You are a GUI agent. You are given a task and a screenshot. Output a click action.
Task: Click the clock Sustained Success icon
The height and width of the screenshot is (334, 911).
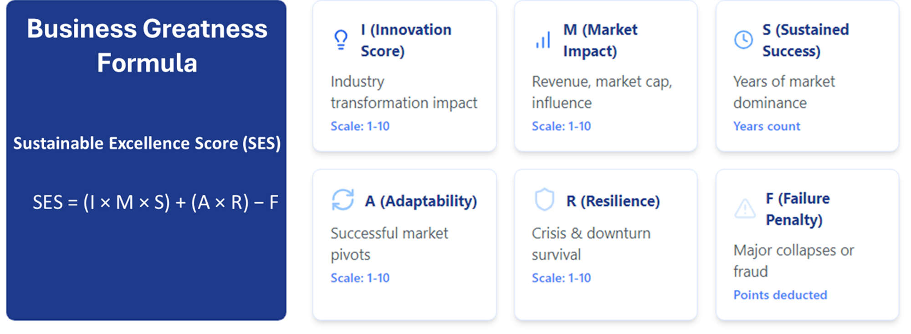(744, 40)
